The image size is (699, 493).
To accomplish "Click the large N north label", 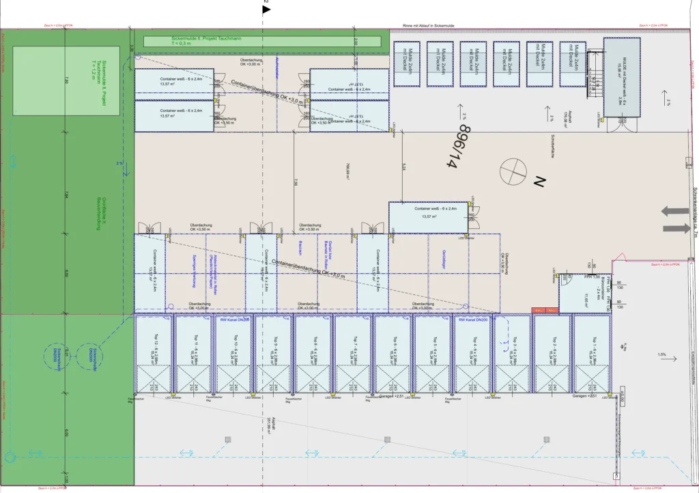I will click(x=539, y=182).
